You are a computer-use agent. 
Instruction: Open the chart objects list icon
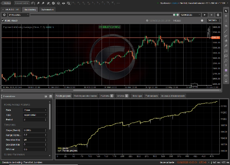(59, 3)
